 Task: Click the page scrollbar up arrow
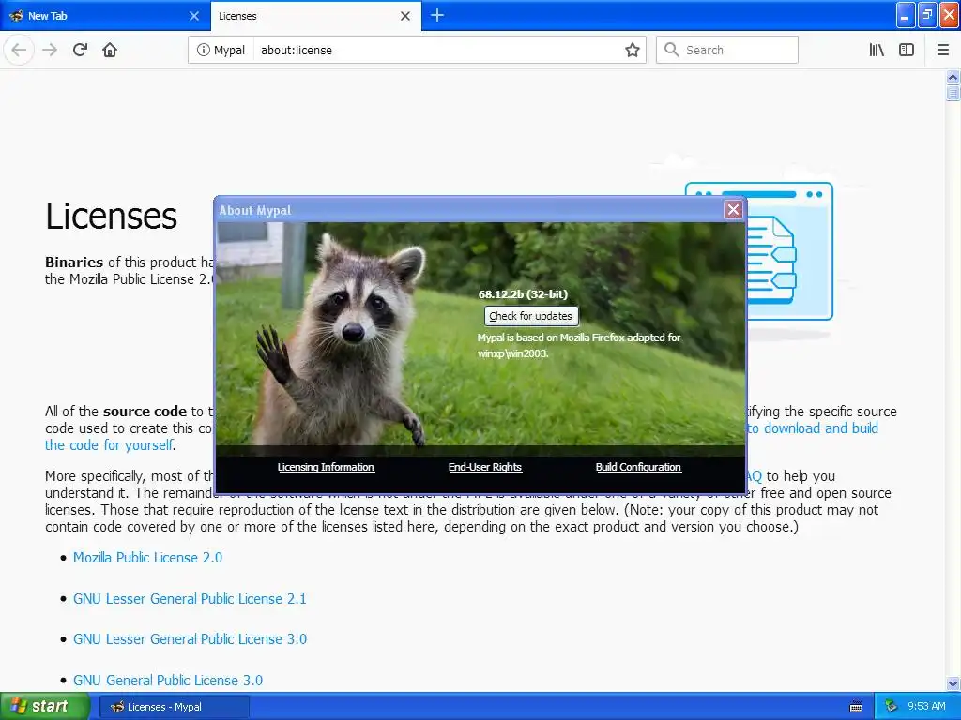(x=953, y=77)
